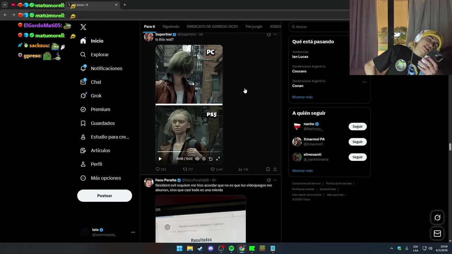Open Grok icon on SuperSisi post
452x254 pixels.
(269, 34)
